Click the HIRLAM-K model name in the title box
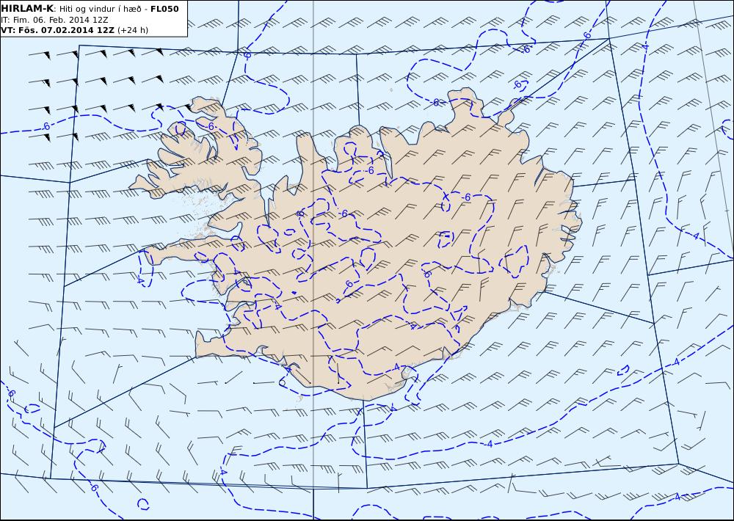This screenshot has height=521, width=734. pyautogui.click(x=27, y=9)
